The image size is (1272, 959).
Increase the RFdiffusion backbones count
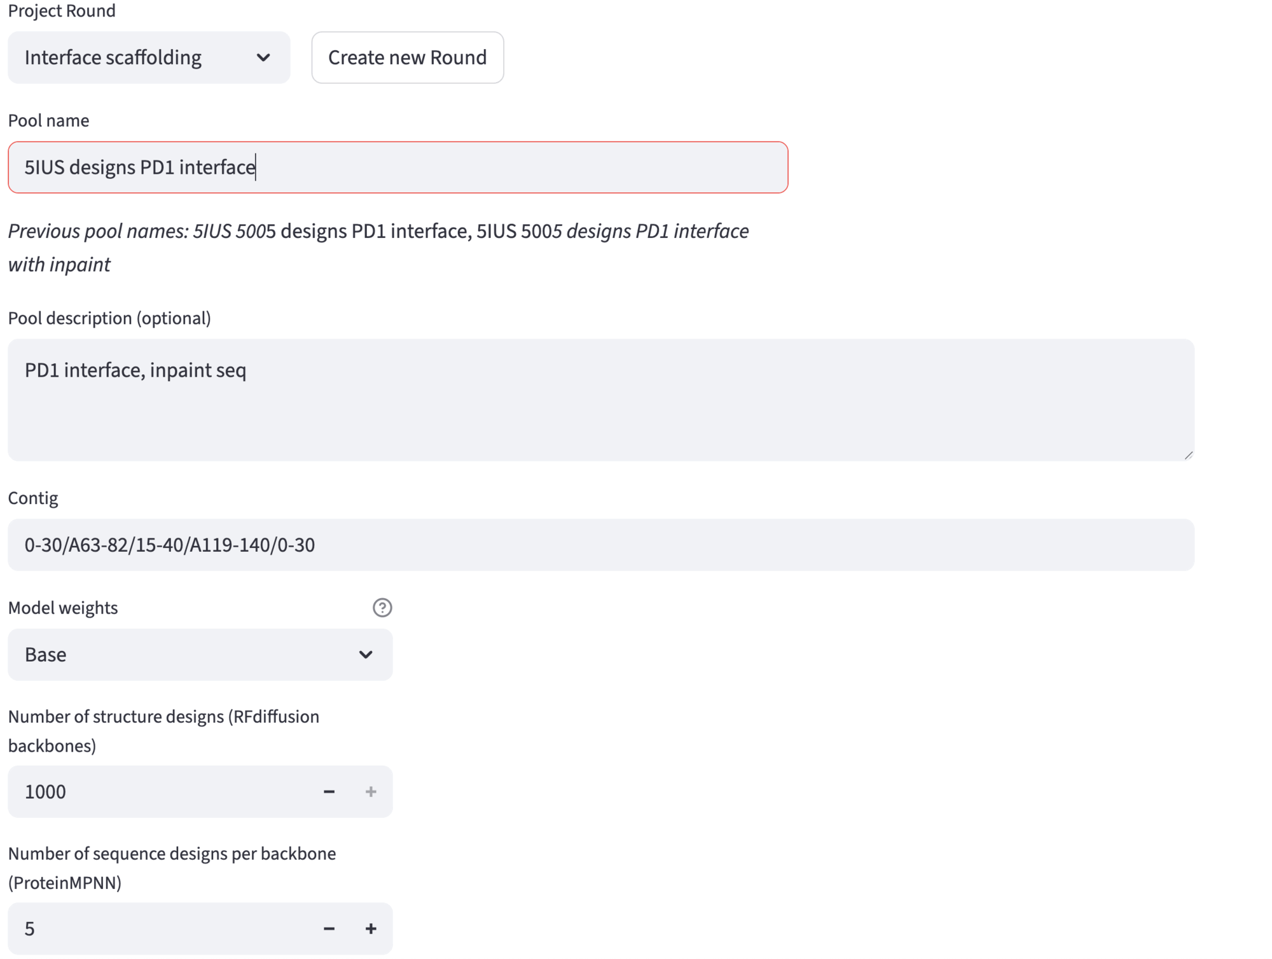pos(371,792)
